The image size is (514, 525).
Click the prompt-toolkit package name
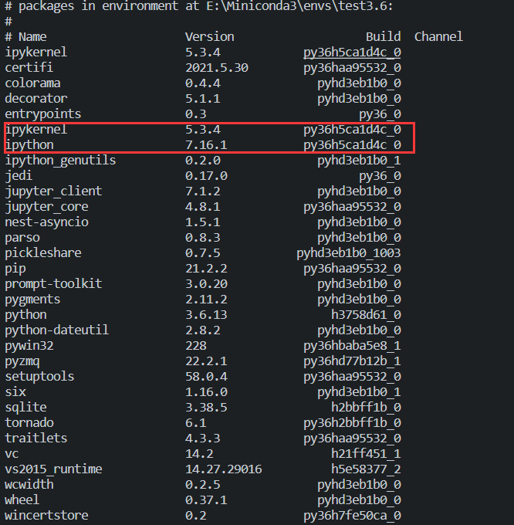coord(53,284)
